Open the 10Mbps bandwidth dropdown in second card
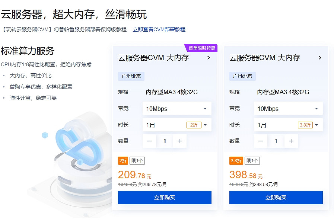Image resolution: width=334 pixels, height=224 pixels. (x=288, y=109)
